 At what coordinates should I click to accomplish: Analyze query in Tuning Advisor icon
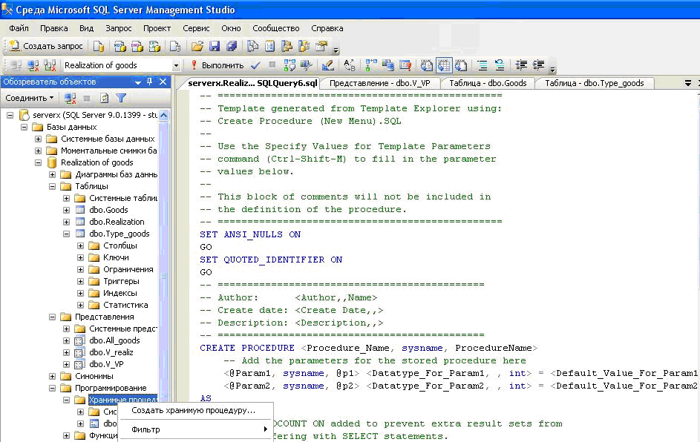(307, 65)
